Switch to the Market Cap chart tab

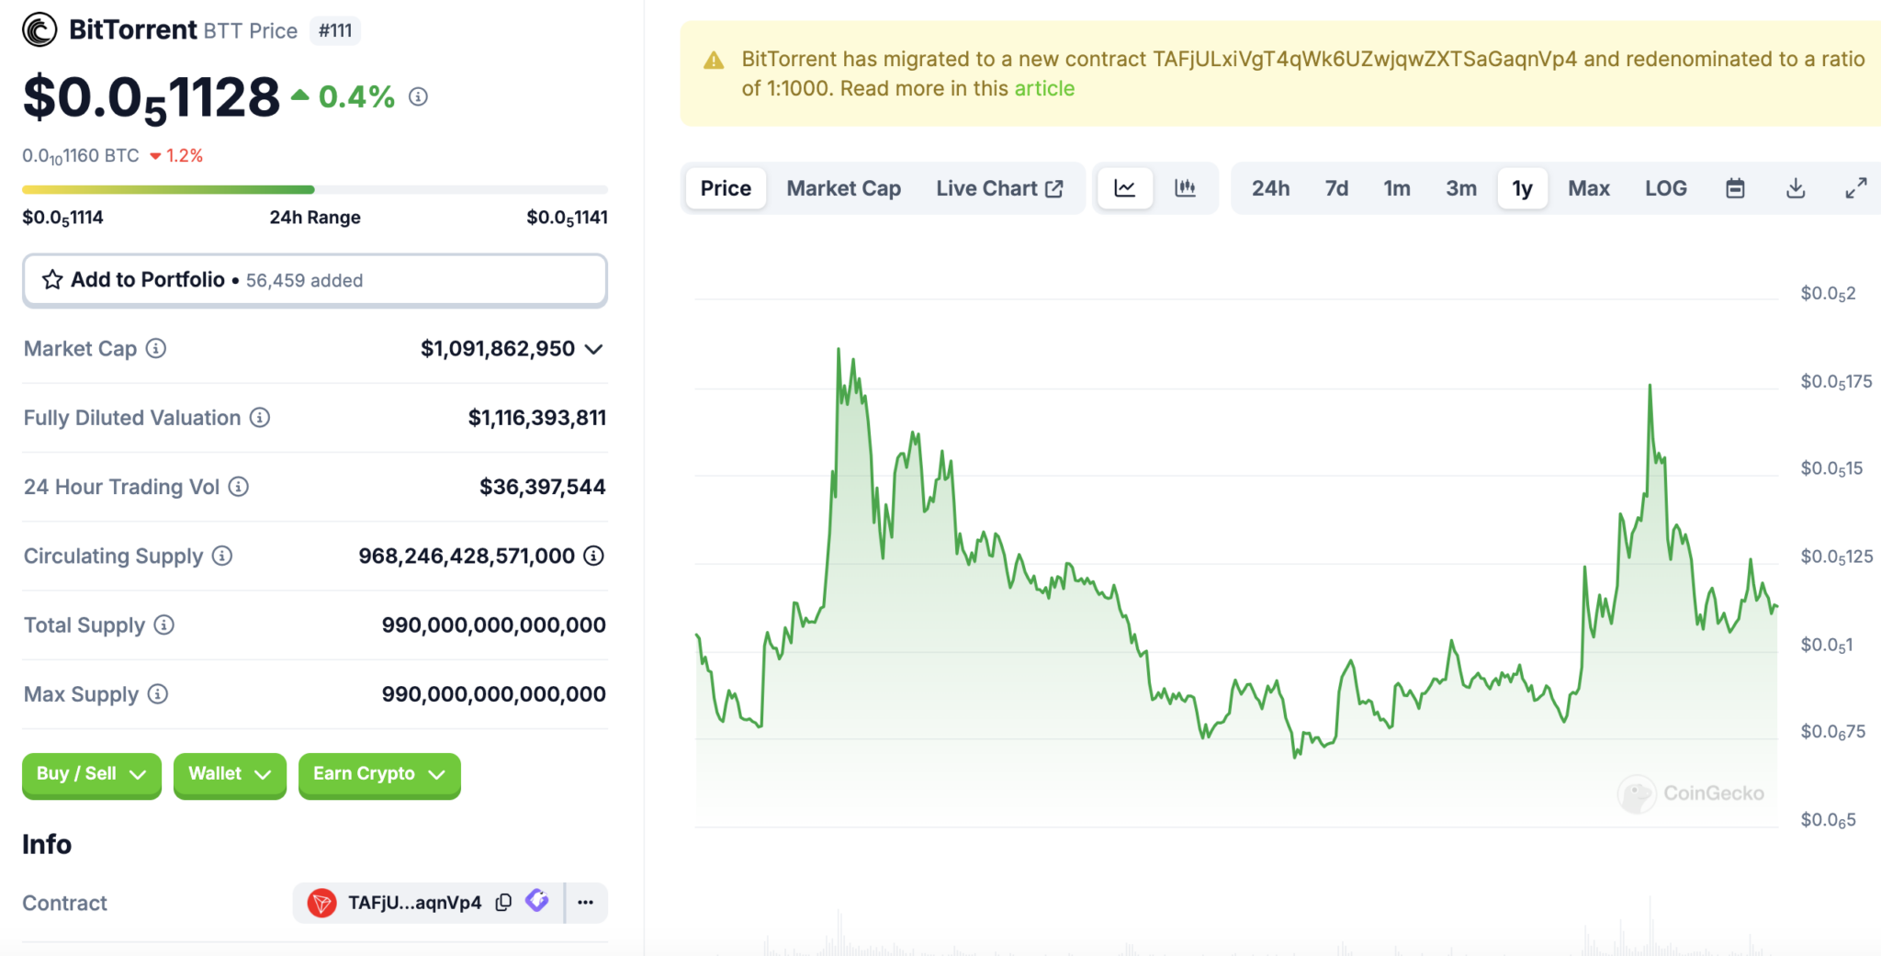tap(843, 187)
